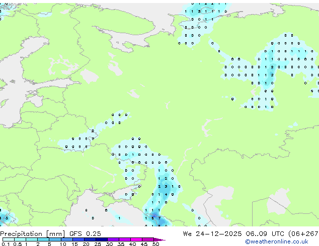Choose the 1–2 mm legend color box
Viewport: 319px width, 246px height.
[32, 239]
